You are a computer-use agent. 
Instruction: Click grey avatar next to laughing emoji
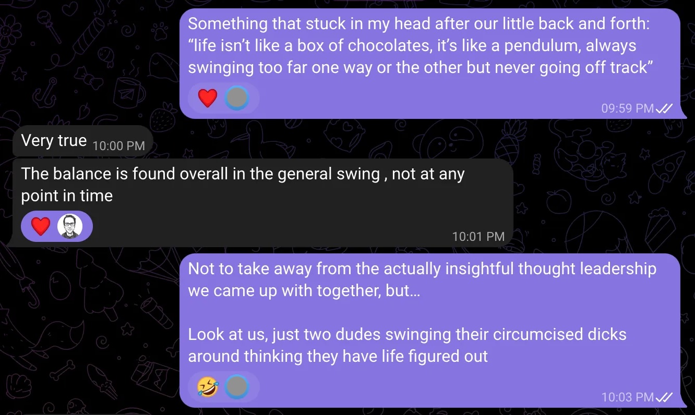237,387
